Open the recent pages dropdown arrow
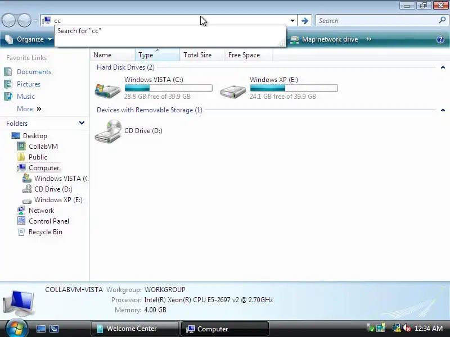This screenshot has width=450, height=337. [x=35, y=21]
